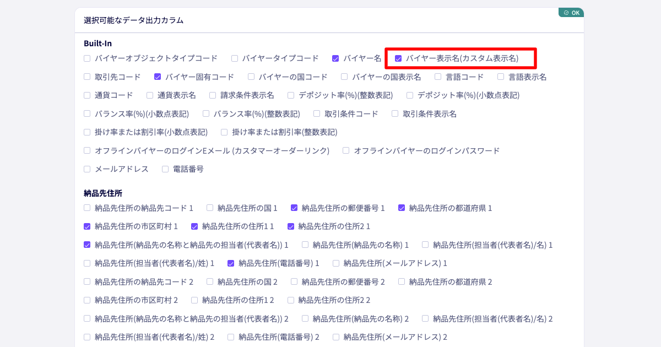Uncheck 納品先住所(電話番号) 1 checkbox
This screenshot has width=661, height=347.
click(x=231, y=263)
